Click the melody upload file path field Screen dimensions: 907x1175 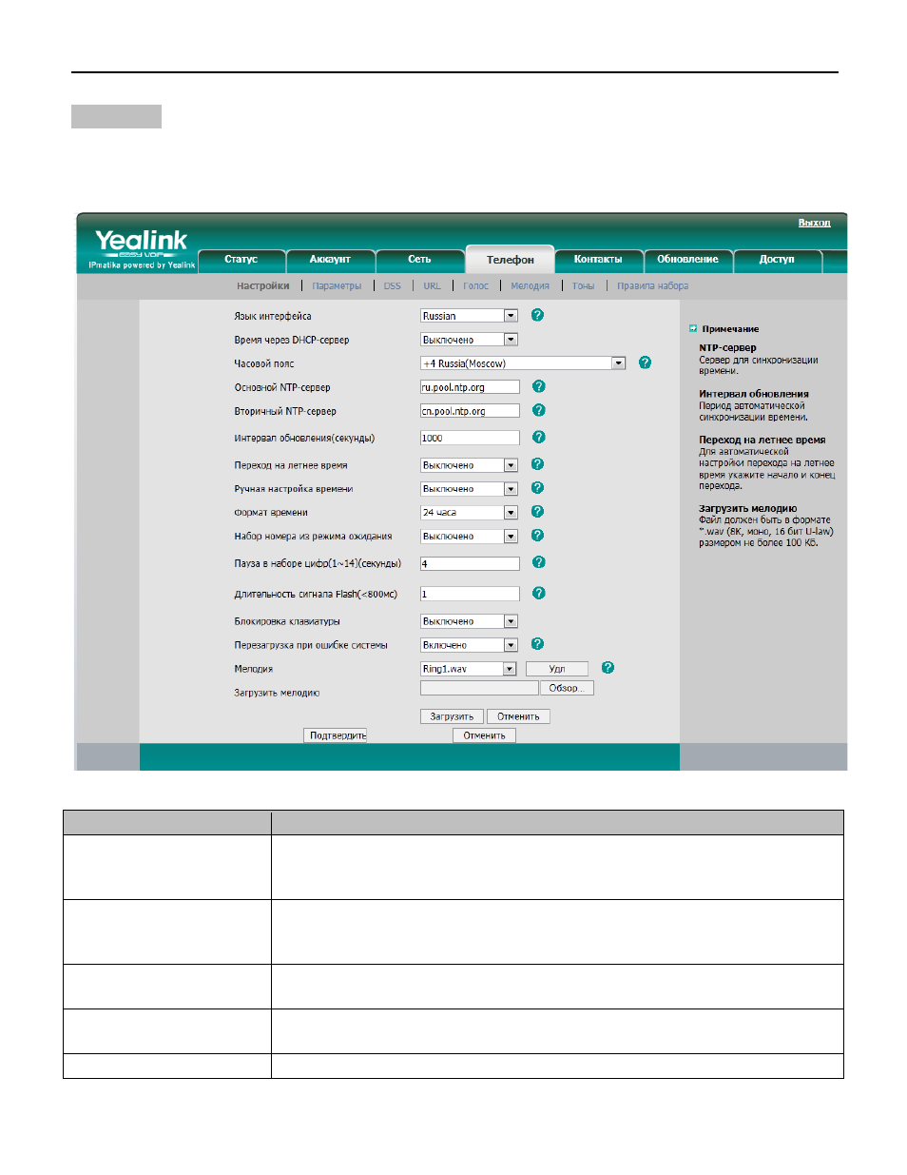tap(479, 688)
